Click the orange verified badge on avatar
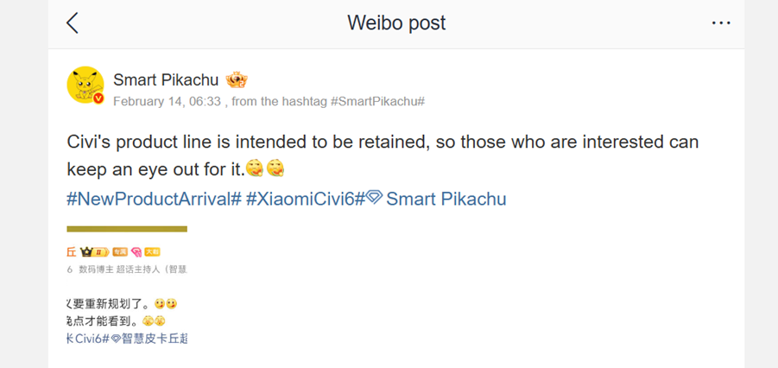Image resolution: width=778 pixels, height=368 pixels. click(x=98, y=98)
